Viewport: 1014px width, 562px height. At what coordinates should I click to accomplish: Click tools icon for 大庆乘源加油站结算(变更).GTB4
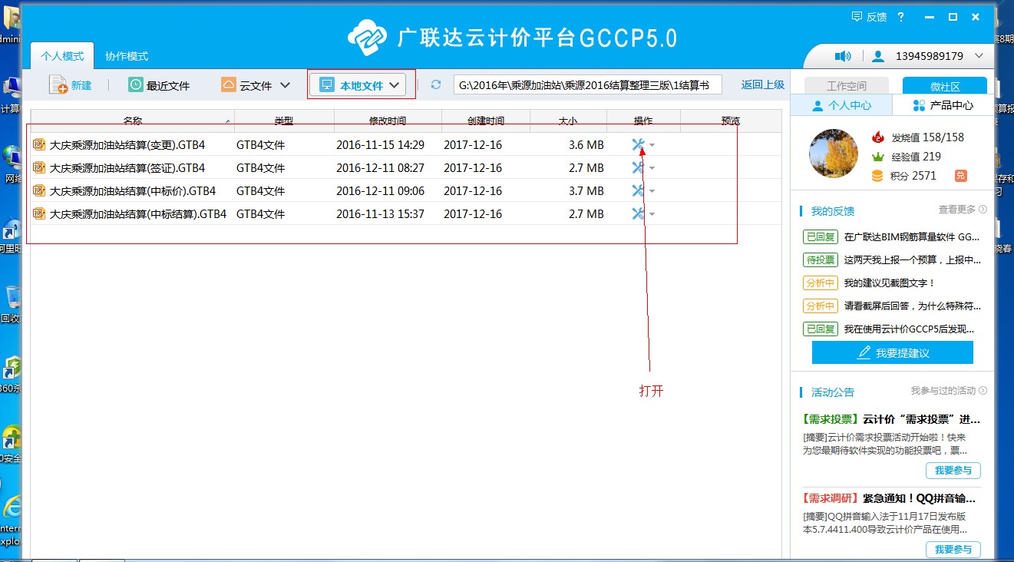point(637,144)
